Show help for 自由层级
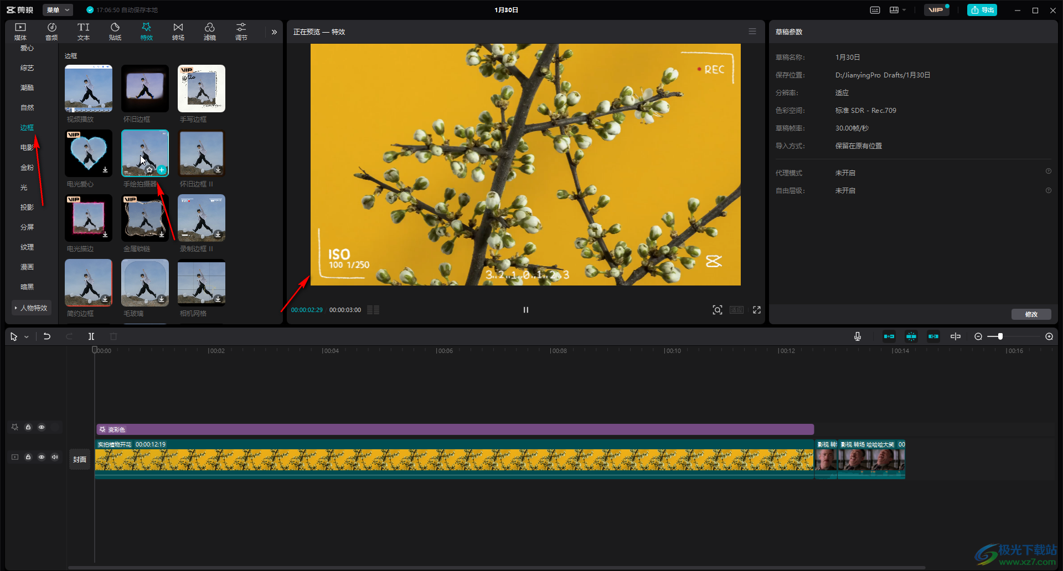1063x571 pixels. [1049, 190]
